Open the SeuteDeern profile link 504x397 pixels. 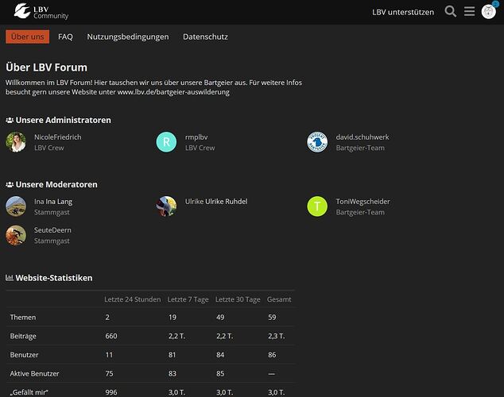[52, 230]
